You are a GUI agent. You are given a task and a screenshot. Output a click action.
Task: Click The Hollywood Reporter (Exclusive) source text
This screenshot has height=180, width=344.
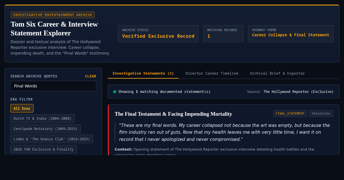tap(298, 92)
